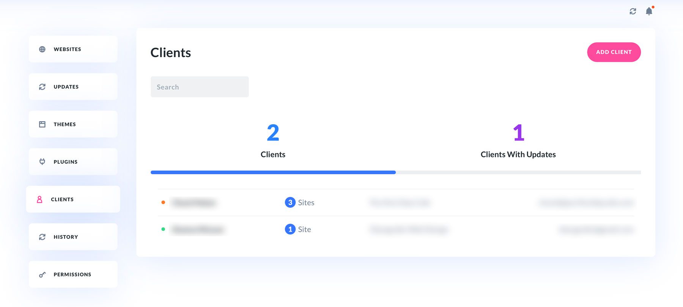Navigate to Plugins
This screenshot has width=683, height=307.
click(73, 162)
